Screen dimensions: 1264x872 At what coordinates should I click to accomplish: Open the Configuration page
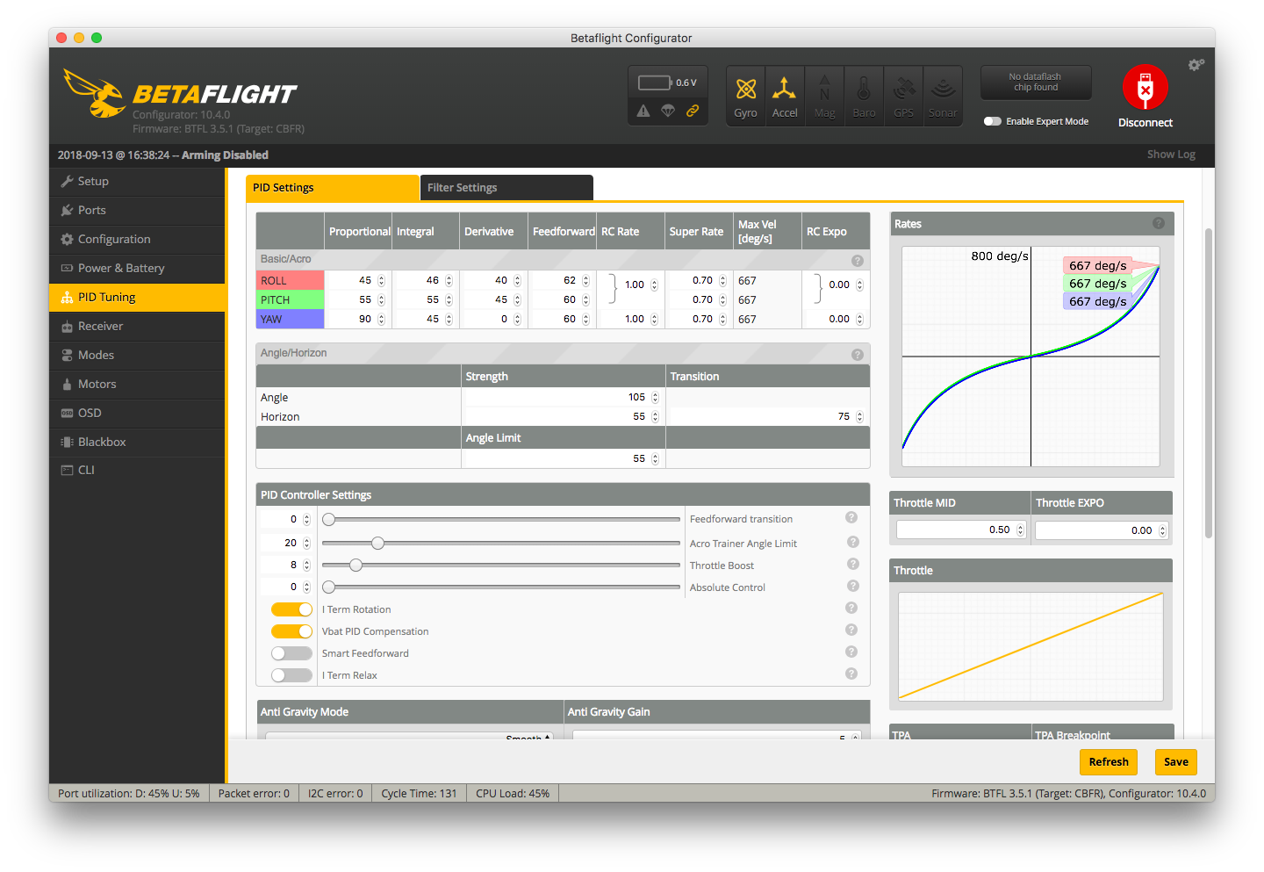click(137, 240)
